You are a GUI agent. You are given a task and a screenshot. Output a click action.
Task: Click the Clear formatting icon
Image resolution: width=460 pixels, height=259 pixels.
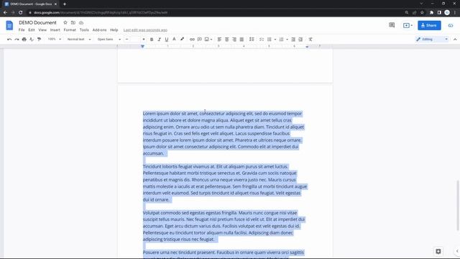pos(310,40)
